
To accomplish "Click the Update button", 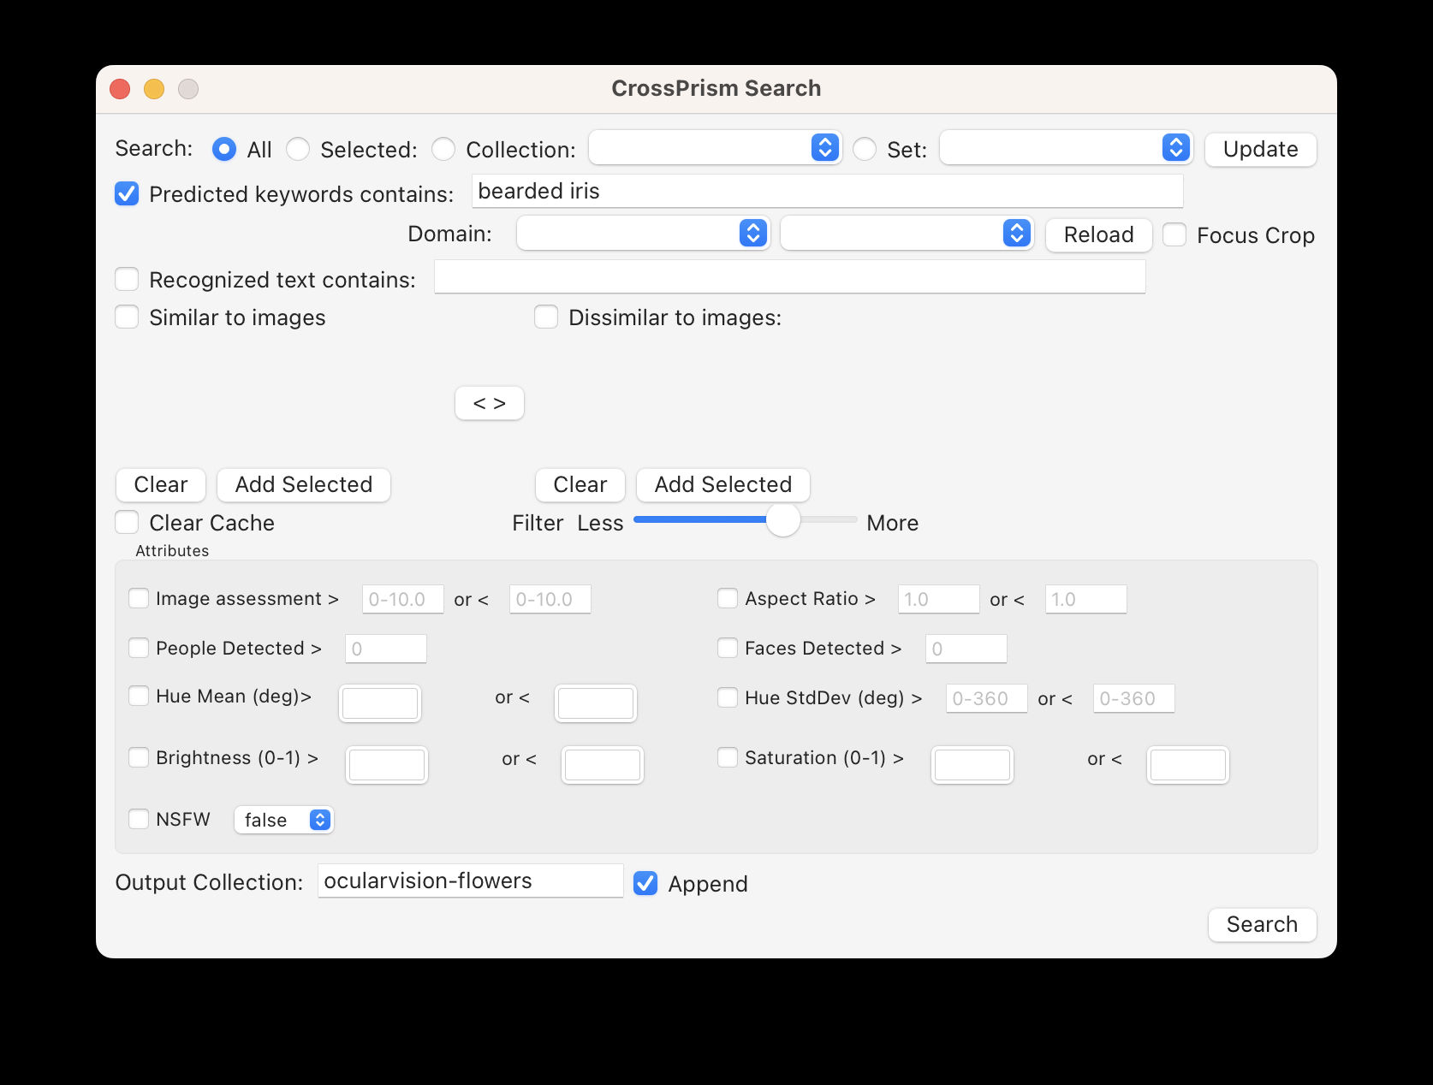I will point(1260,149).
